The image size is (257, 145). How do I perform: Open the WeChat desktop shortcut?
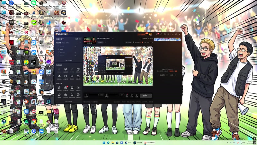click(x=34, y=4)
